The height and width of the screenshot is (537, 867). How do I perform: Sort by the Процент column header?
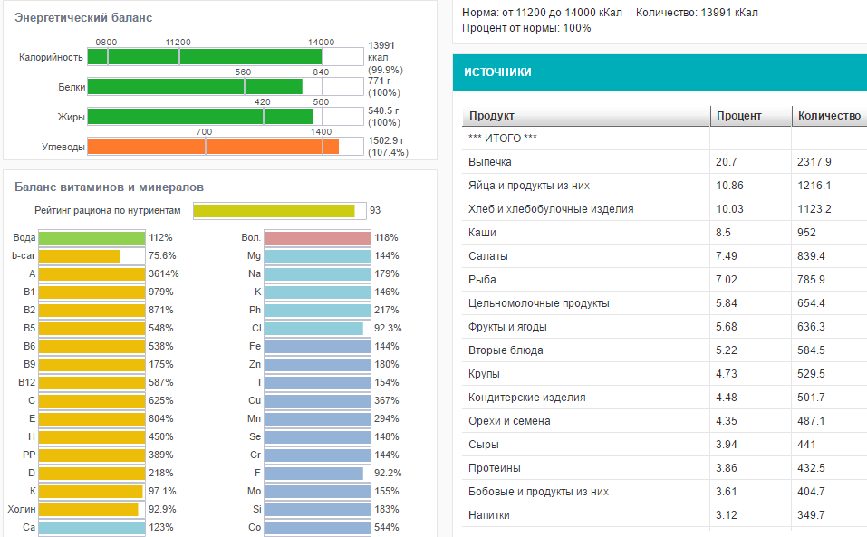click(749, 116)
